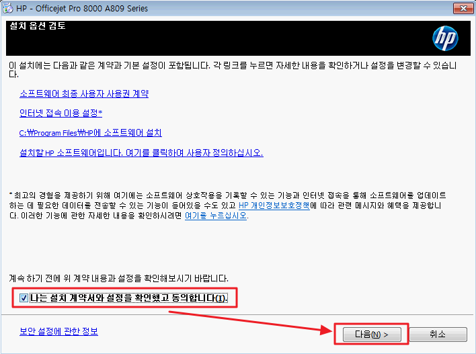Image resolution: width=476 pixels, height=354 pixels.
Task: Click the 취소 button
Action: click(438, 335)
